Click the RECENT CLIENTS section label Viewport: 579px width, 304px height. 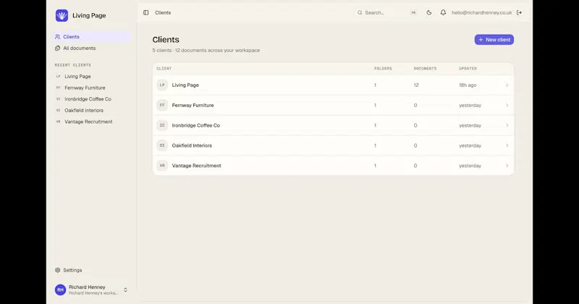pos(73,65)
